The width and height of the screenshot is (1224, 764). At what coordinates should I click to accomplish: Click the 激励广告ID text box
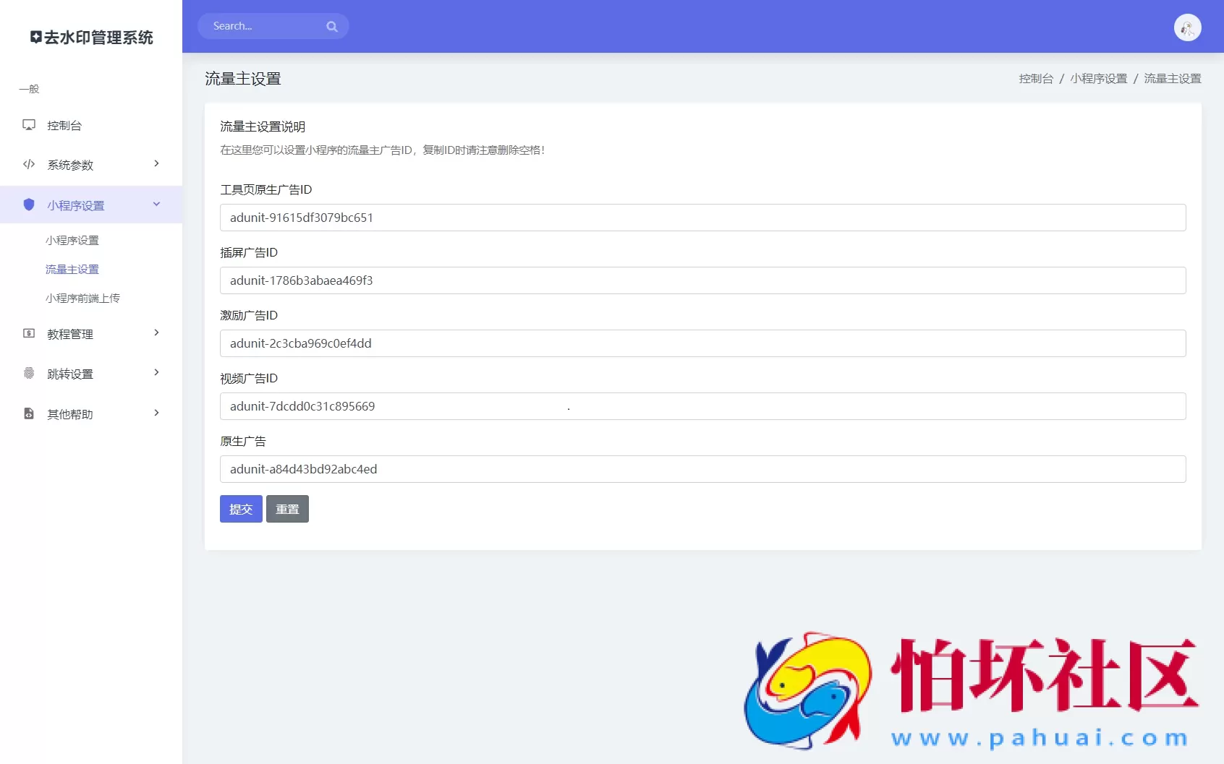(702, 343)
